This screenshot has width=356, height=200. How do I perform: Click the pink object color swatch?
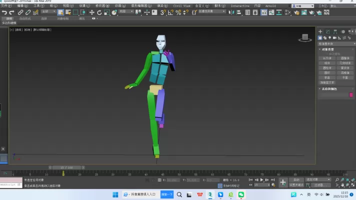350,94
